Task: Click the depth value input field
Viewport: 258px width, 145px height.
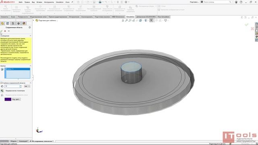Action: [12, 86]
